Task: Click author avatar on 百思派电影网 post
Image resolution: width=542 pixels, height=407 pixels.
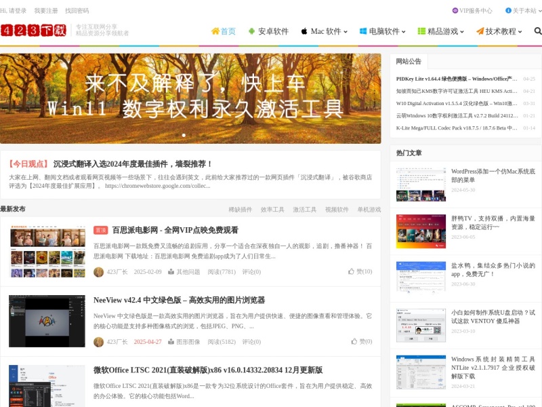Action: click(98, 272)
